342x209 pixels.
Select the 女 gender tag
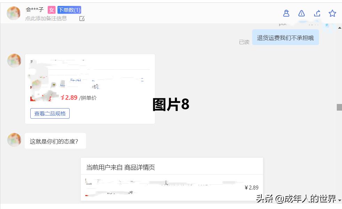(x=51, y=10)
